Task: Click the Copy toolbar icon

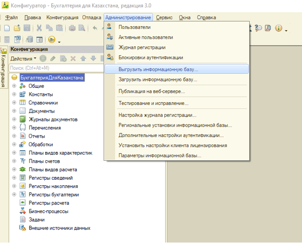Action: coord(49,28)
